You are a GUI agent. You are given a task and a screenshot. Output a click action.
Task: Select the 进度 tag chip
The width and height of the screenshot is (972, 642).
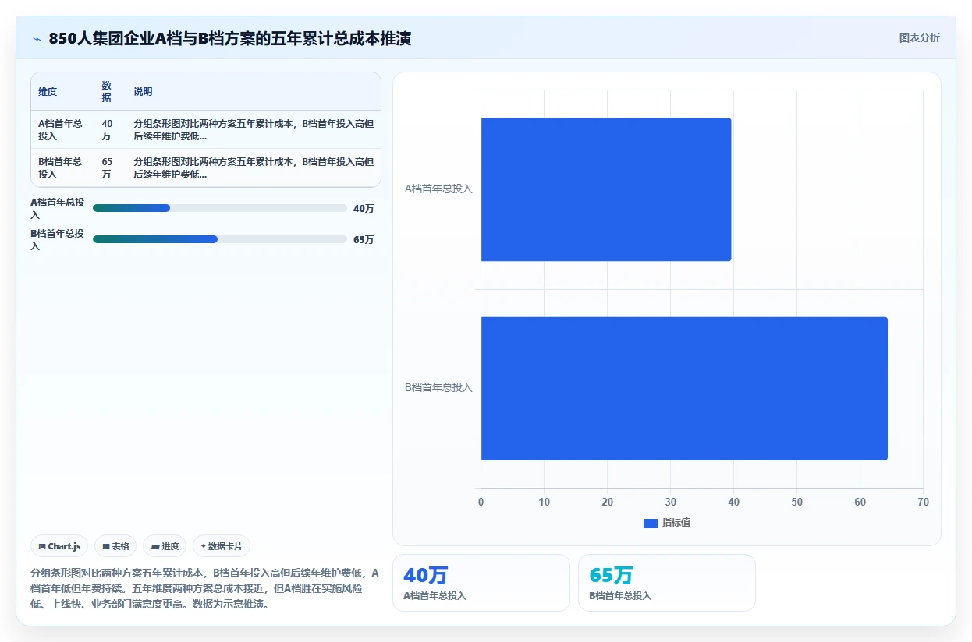pyautogui.click(x=165, y=546)
